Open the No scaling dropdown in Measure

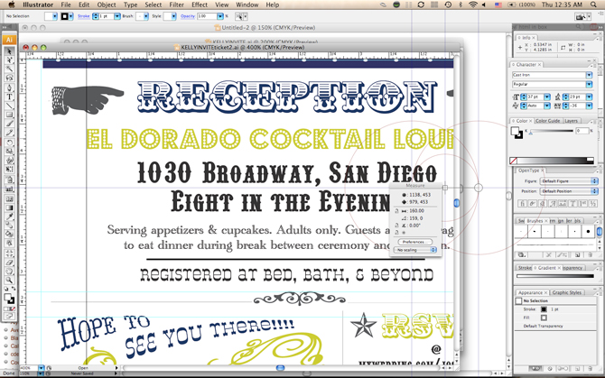[x=415, y=250]
